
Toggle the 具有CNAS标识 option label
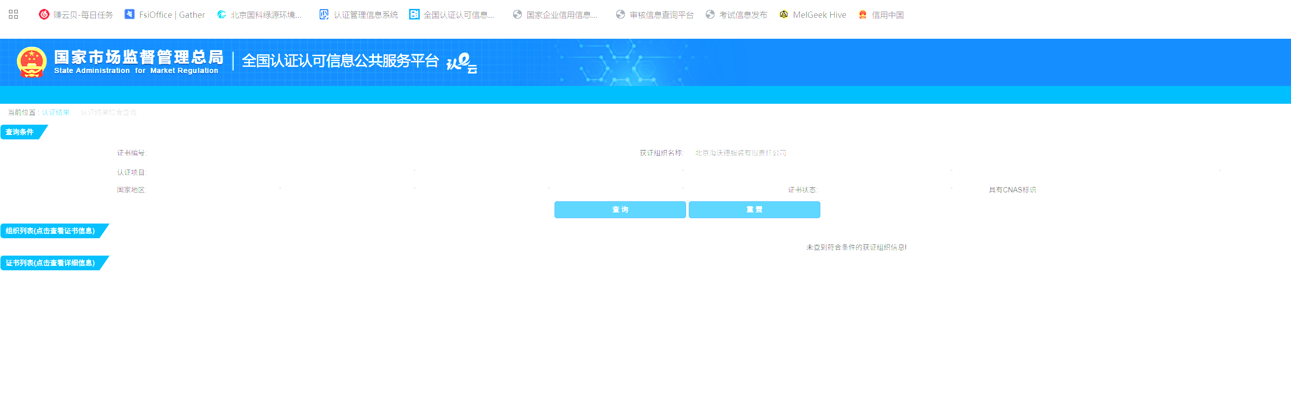pos(1012,190)
